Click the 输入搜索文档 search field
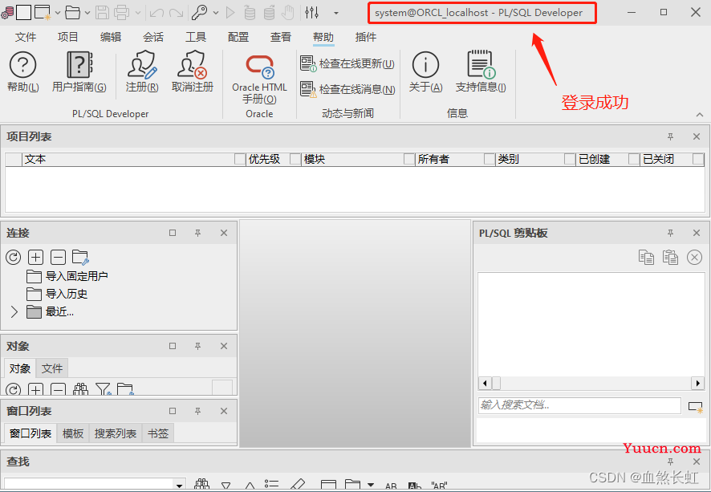 coord(579,405)
